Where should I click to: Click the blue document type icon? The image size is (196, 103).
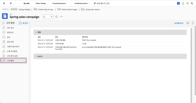point(5,16)
